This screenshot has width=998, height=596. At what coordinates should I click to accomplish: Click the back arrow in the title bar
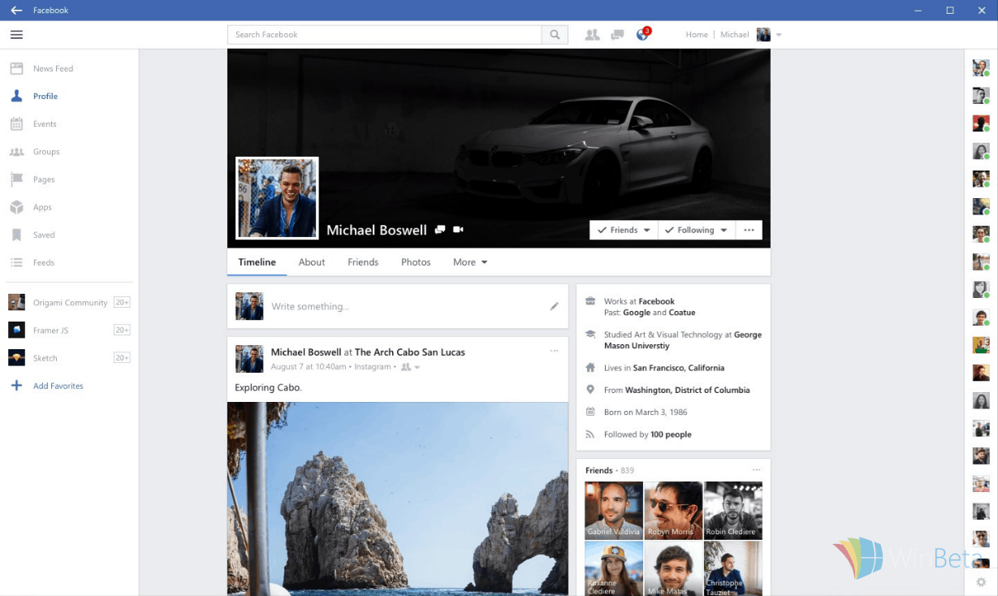[16, 11]
